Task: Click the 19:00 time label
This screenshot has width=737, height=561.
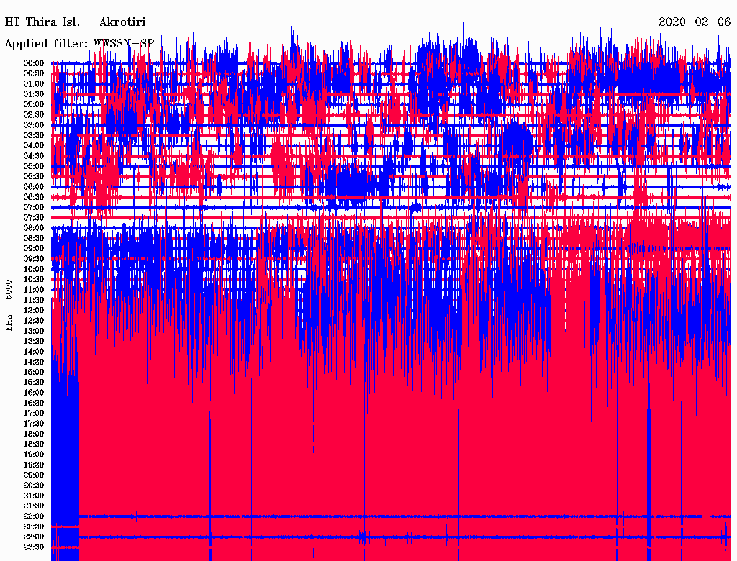Action: pos(34,455)
